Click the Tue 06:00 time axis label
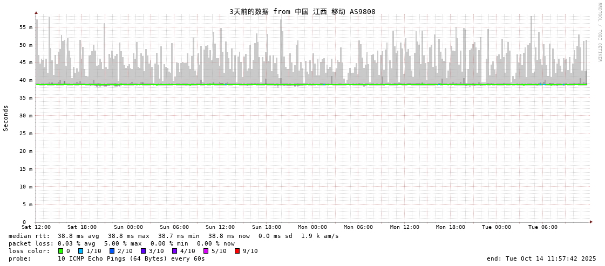 (x=543, y=227)
